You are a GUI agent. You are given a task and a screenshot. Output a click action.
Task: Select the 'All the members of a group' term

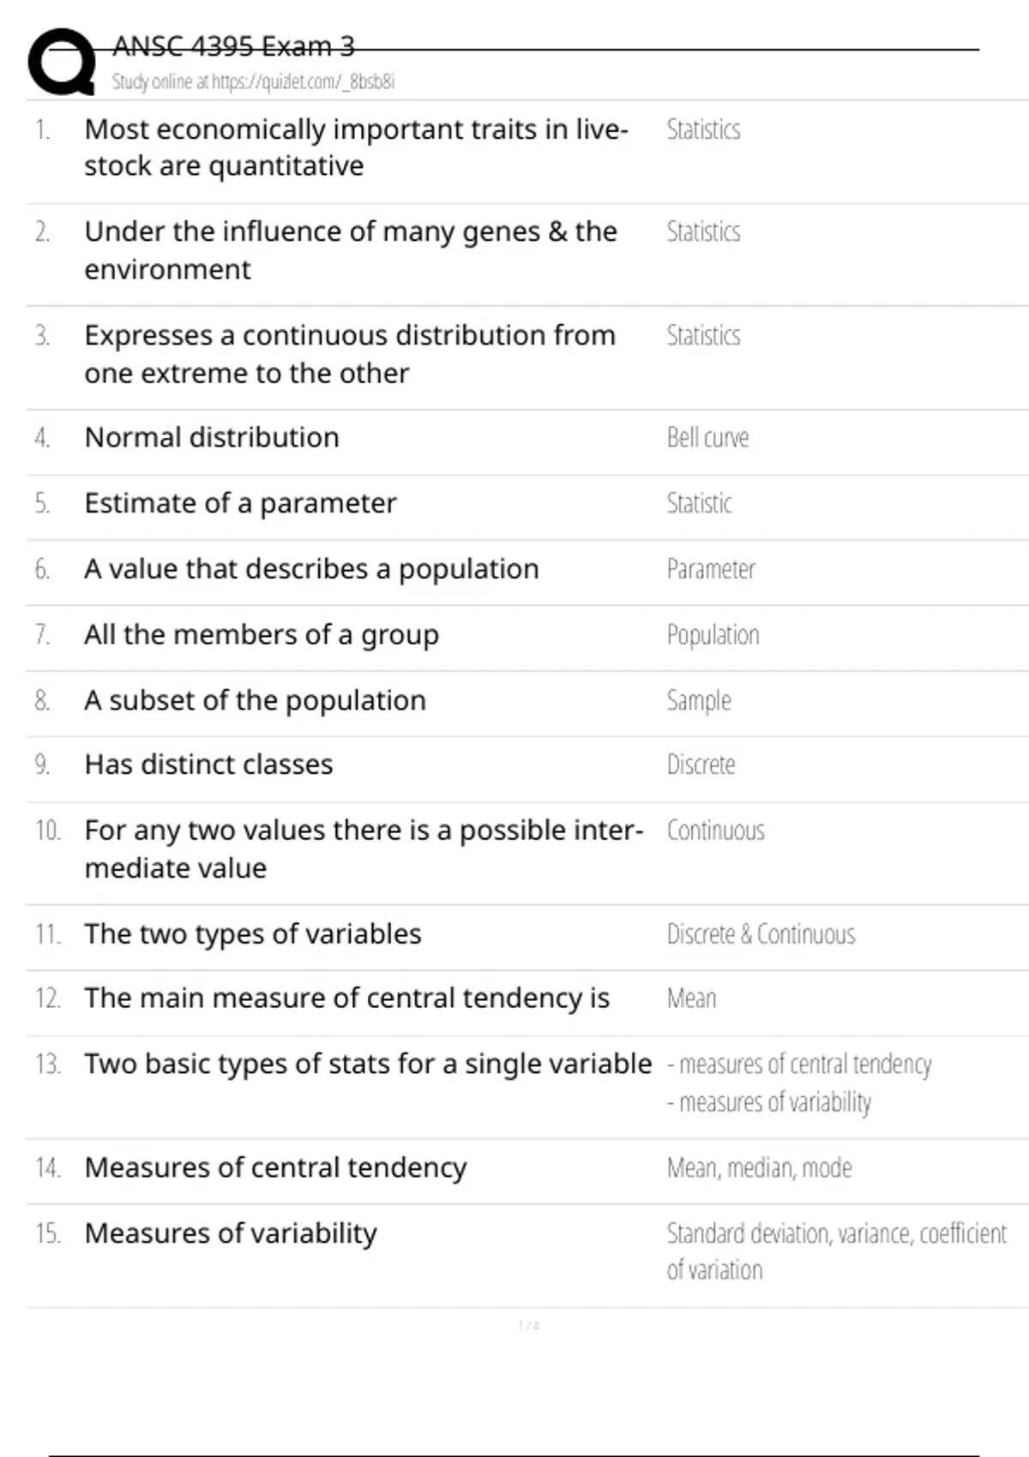(x=262, y=635)
